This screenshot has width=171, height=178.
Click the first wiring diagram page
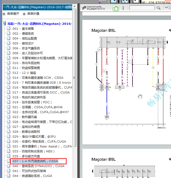(x=126, y=82)
